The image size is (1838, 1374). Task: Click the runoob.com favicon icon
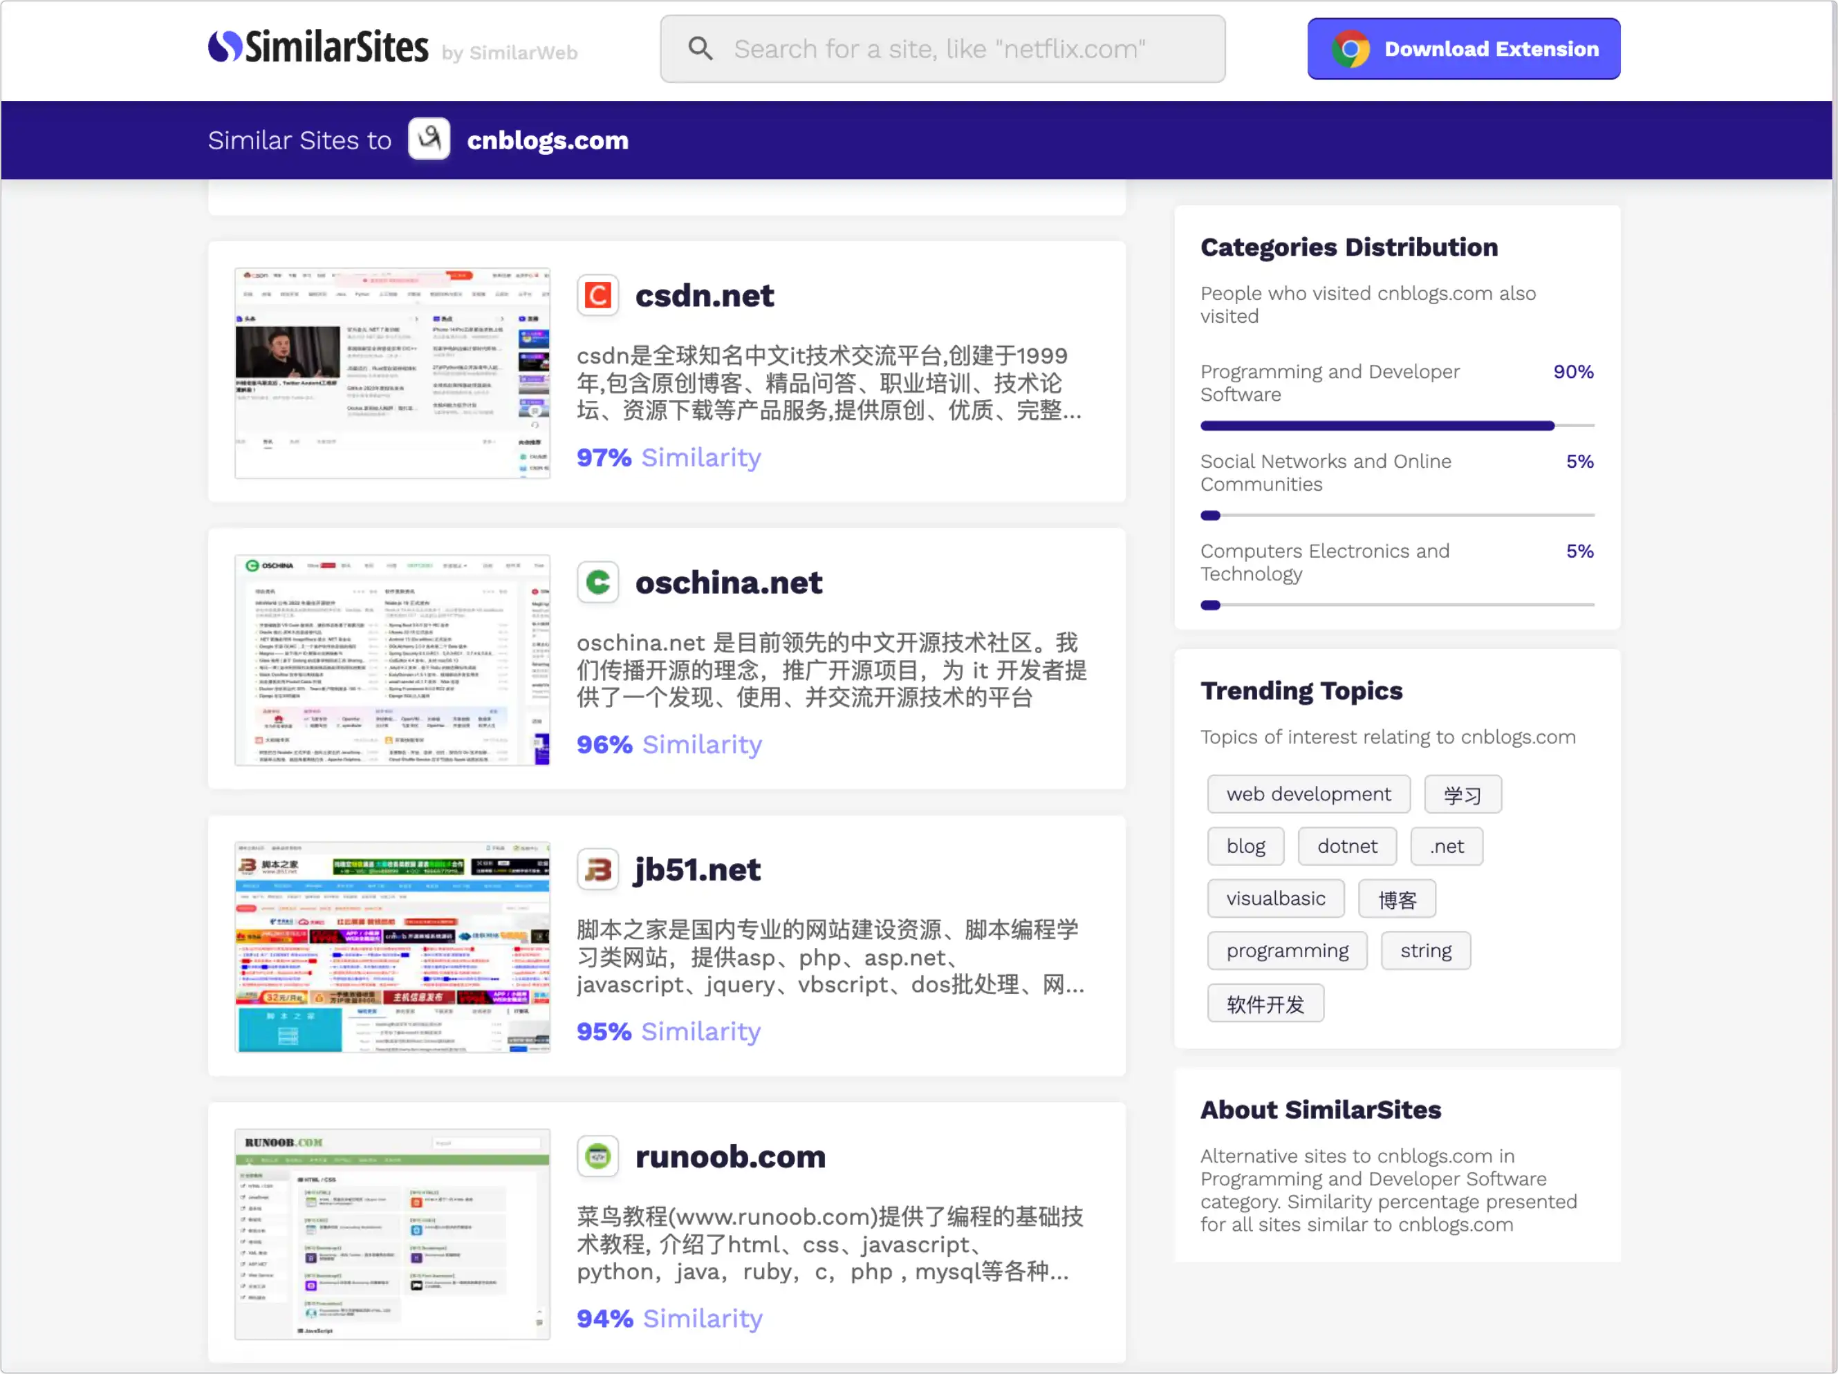click(597, 1156)
